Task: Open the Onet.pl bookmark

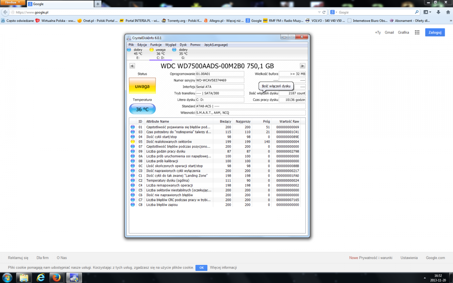Action: click(x=98, y=21)
